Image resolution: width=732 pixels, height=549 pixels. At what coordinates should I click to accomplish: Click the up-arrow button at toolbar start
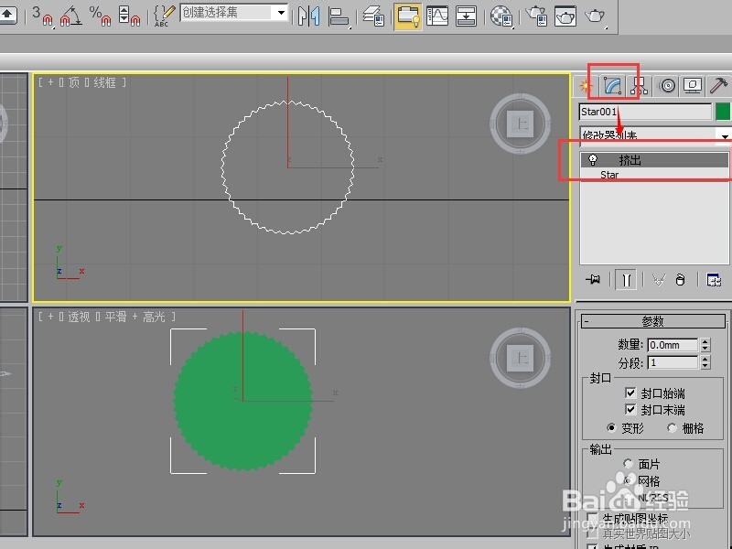tap(8, 15)
